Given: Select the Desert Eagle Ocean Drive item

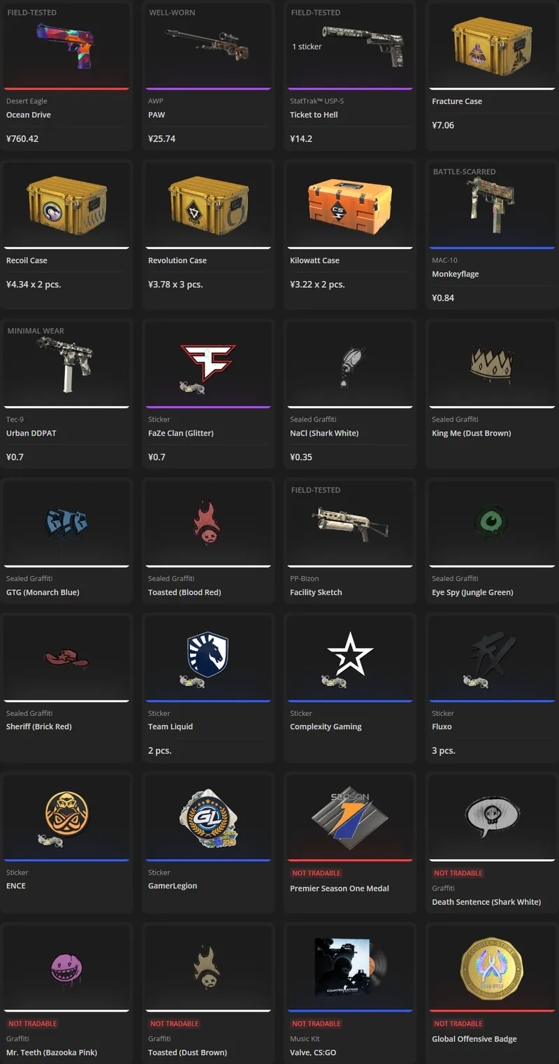Looking at the screenshot, I should tap(66, 76).
